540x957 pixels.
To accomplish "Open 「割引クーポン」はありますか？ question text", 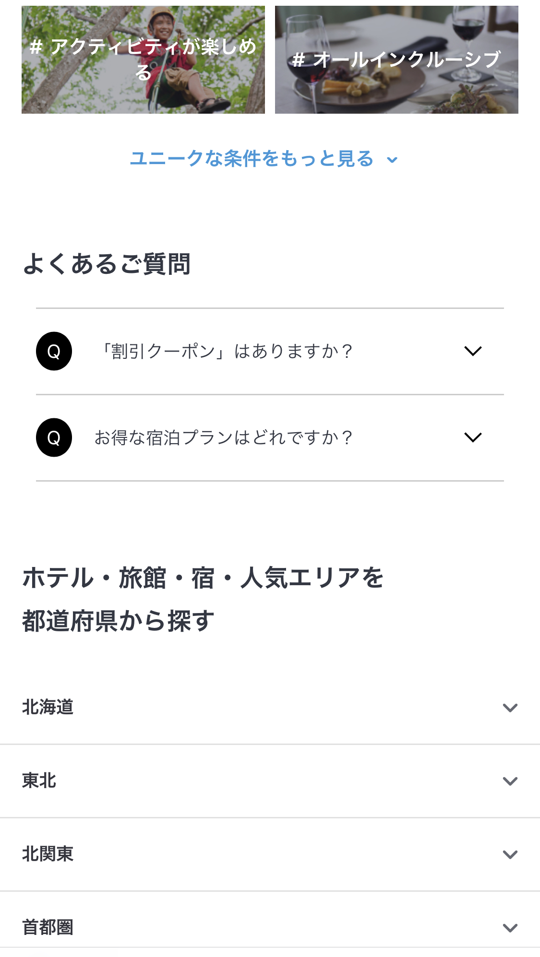I will pos(226,351).
